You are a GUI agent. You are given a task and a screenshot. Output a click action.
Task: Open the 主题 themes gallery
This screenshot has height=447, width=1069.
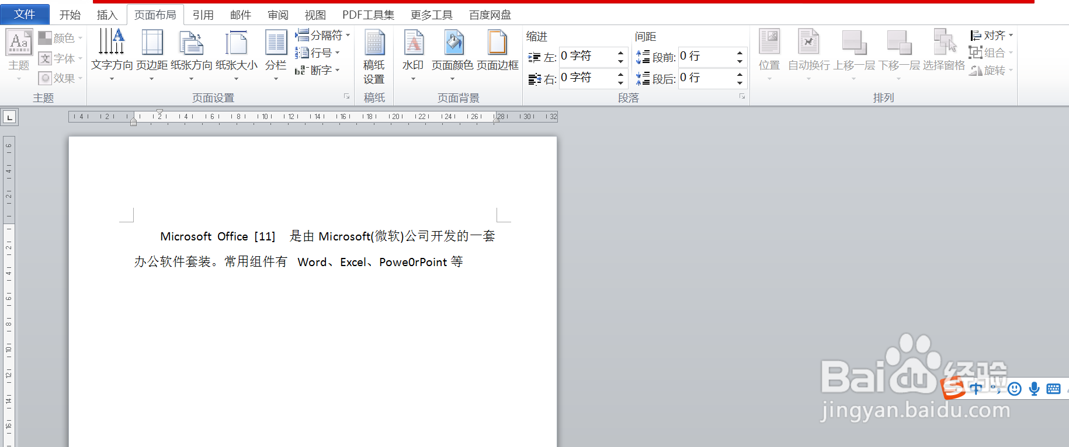pos(19,55)
